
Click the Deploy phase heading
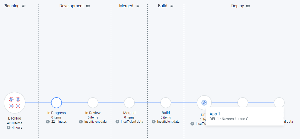point(238,6)
